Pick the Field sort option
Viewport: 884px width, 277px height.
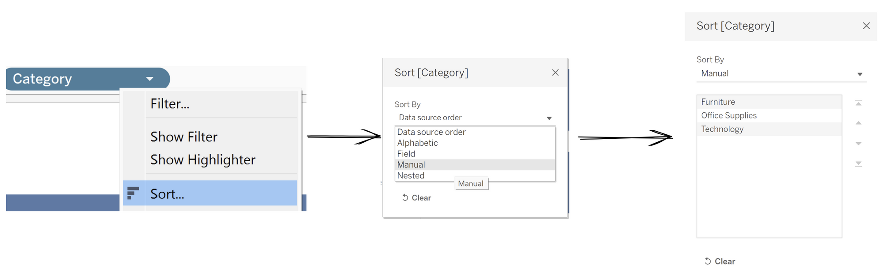tap(406, 154)
